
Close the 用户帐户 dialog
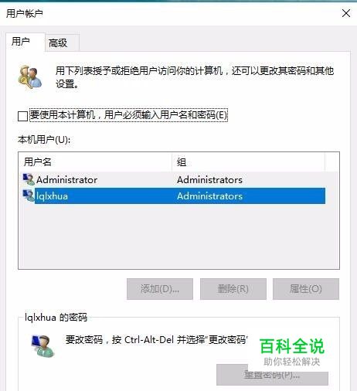point(346,13)
